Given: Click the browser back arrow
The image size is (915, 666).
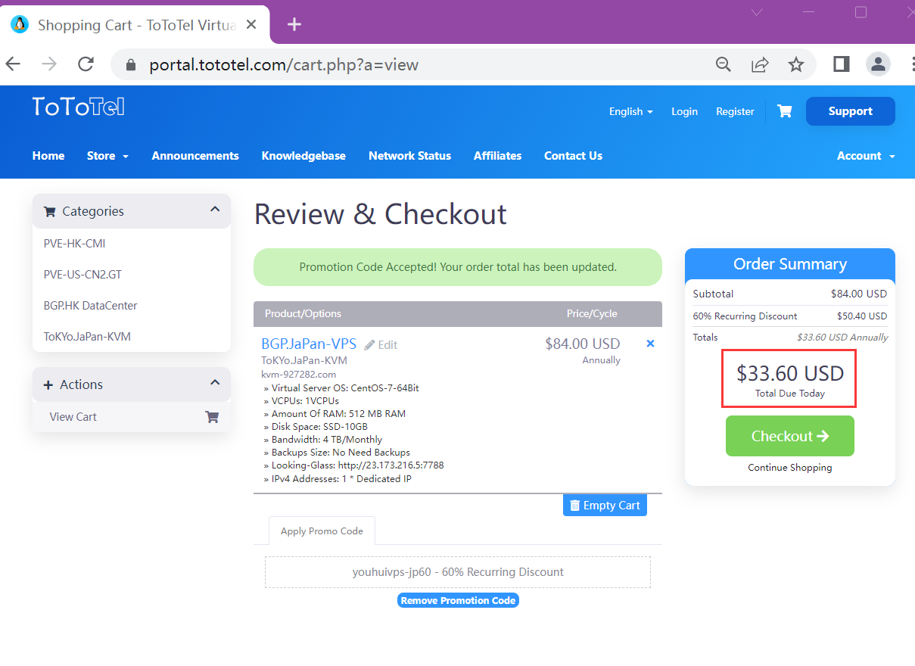Looking at the screenshot, I should pos(14,64).
